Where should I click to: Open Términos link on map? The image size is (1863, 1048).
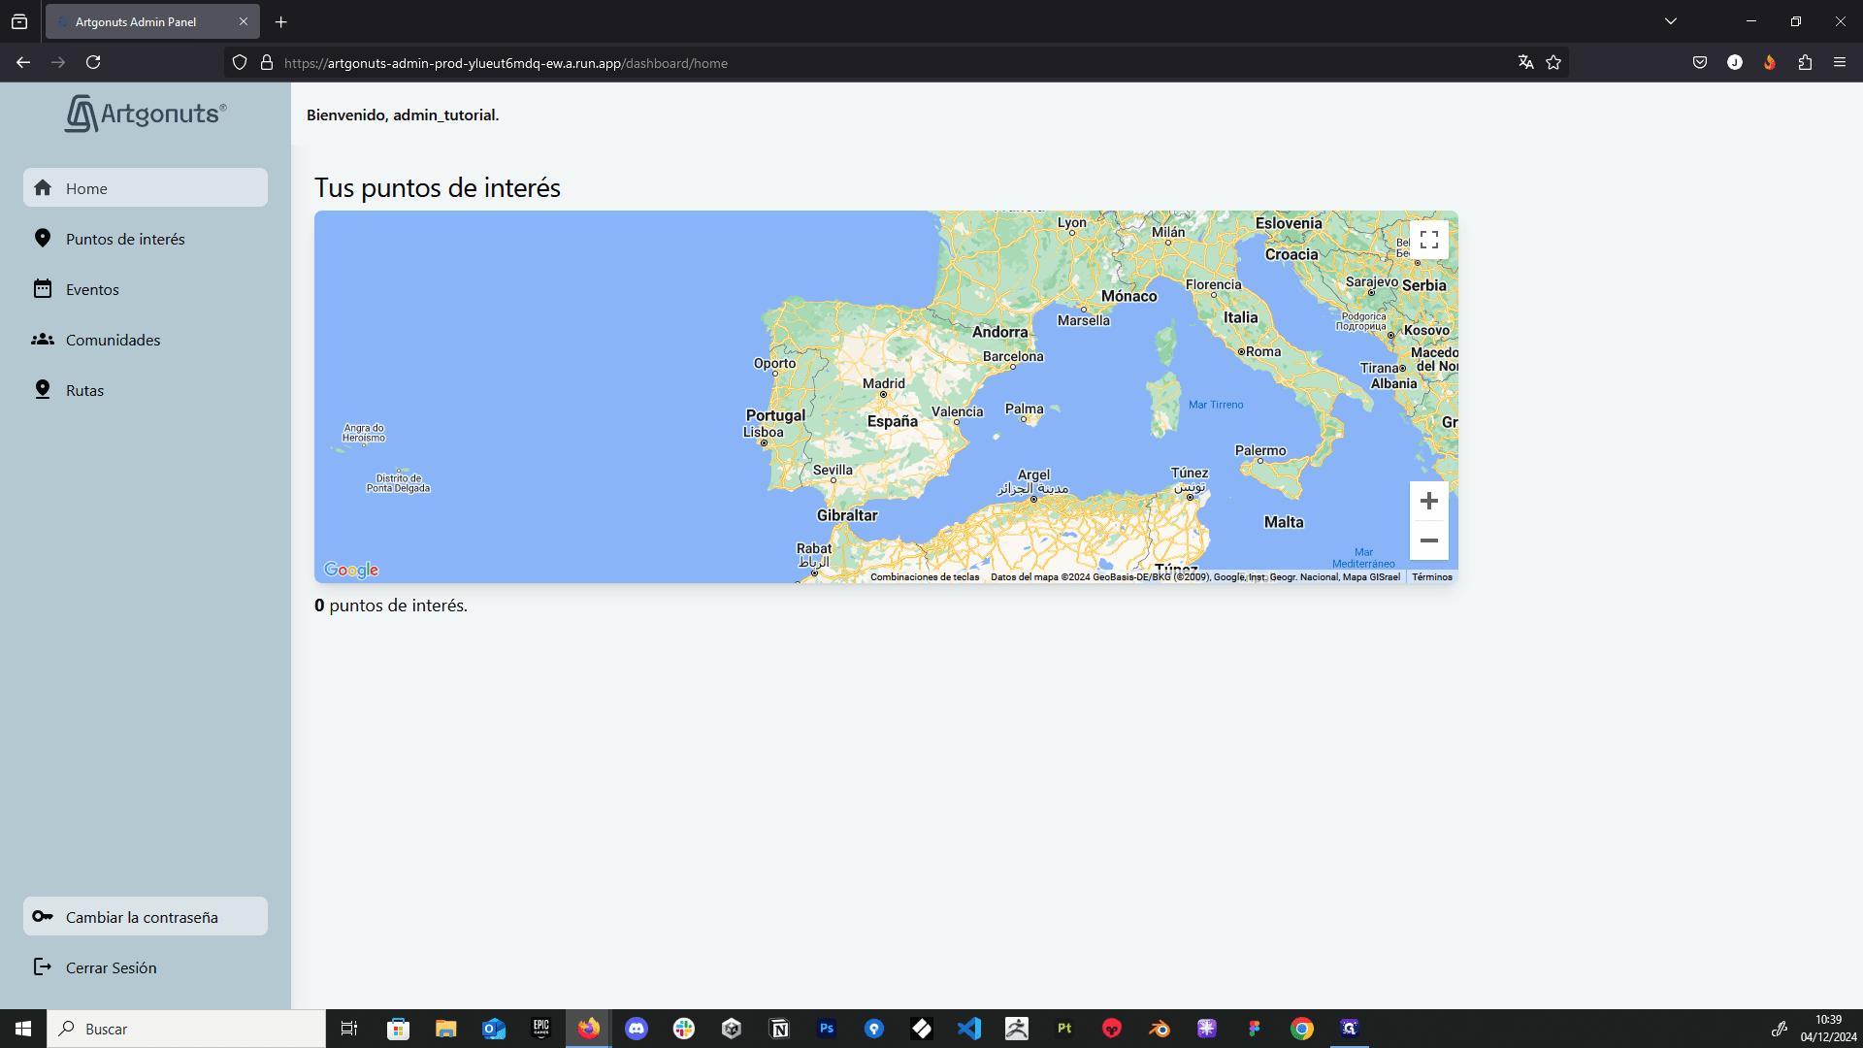1432,577
